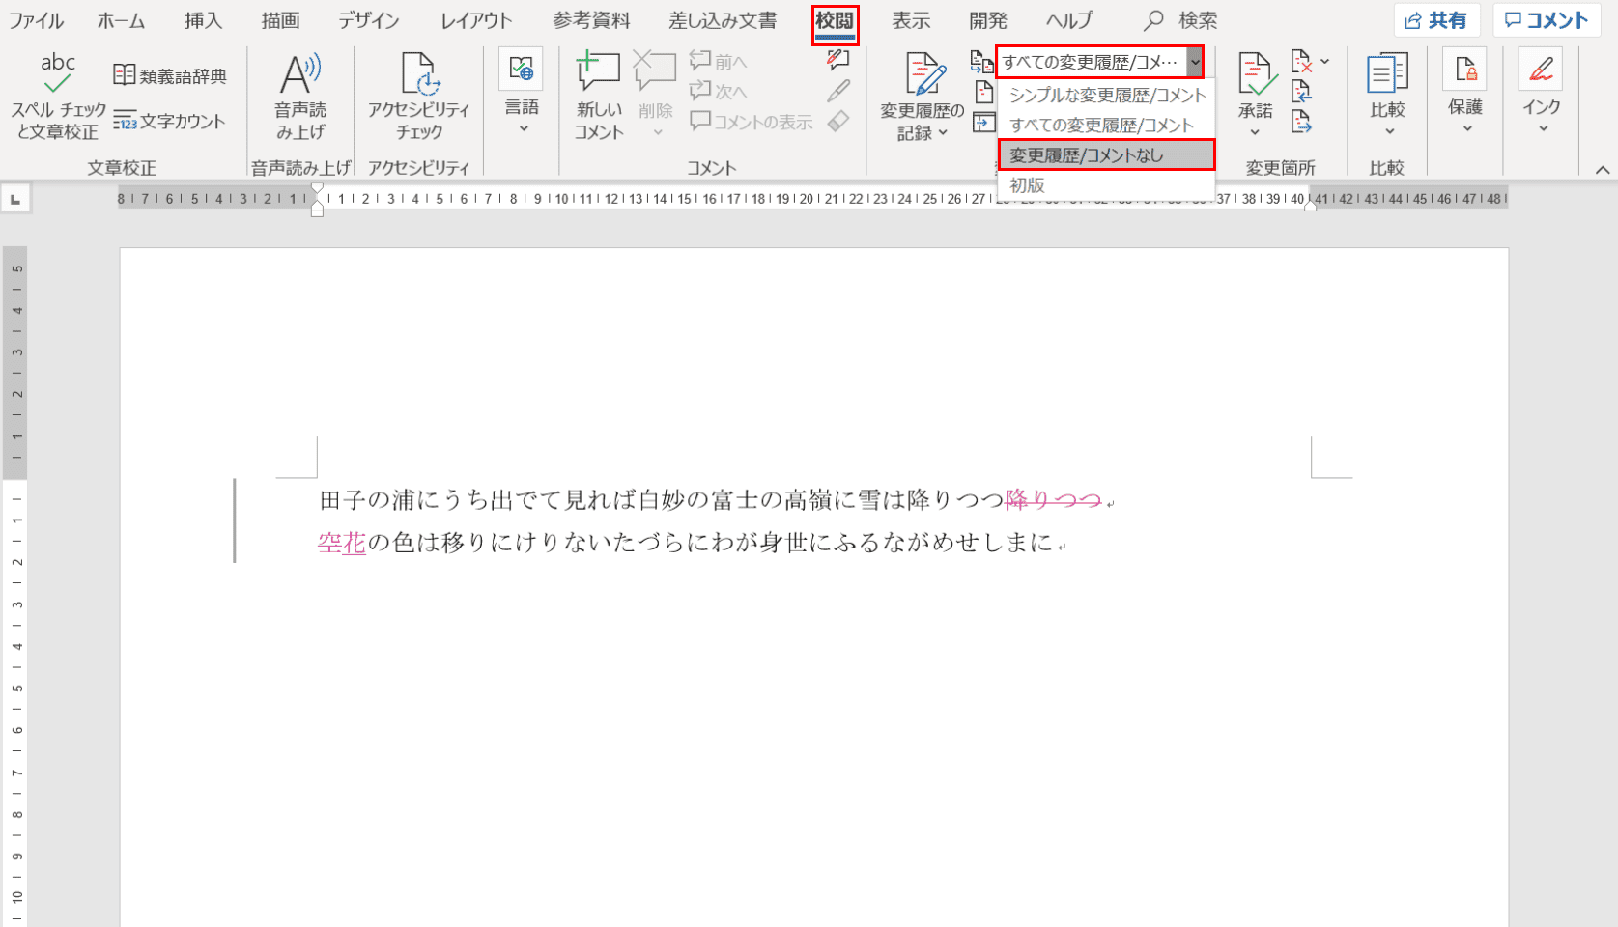Image resolution: width=1618 pixels, height=927 pixels.
Task: Click the 比較 compare documents icon
Action: point(1387,73)
